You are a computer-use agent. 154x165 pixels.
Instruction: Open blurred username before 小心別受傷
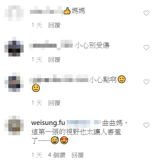pos(51,45)
